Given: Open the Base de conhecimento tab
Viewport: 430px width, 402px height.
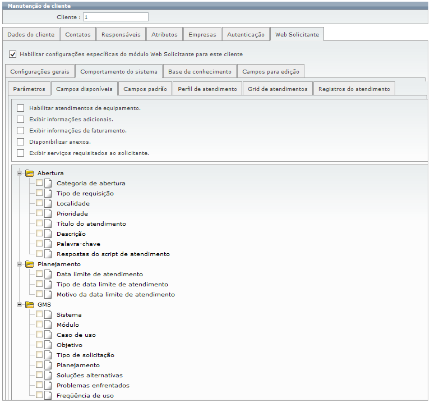Looking at the screenshot, I should [x=200, y=72].
